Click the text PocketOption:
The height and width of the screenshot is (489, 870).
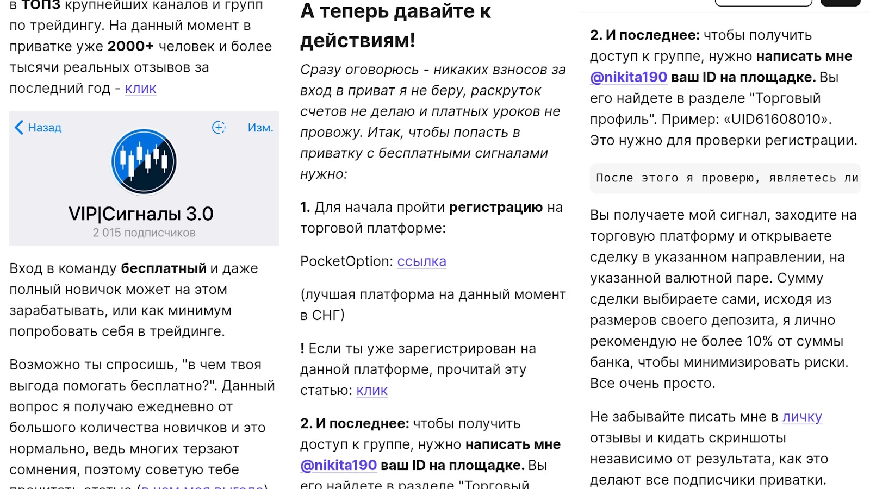[346, 261]
